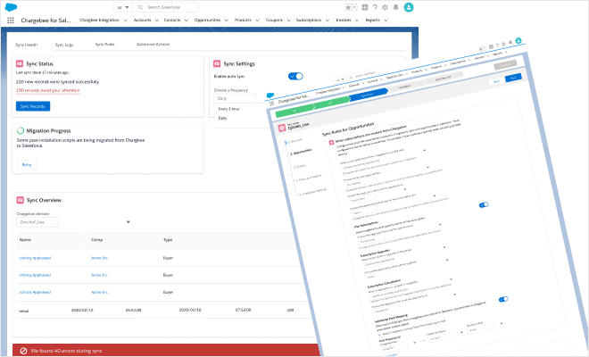Select the 5. Chargebee Settings step in sidebar

(313, 192)
